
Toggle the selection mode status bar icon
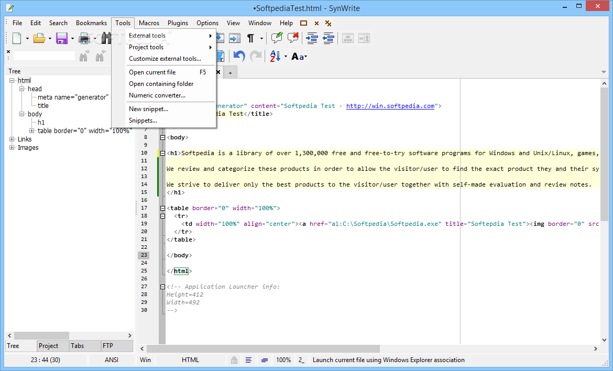pyautogui.click(x=265, y=360)
